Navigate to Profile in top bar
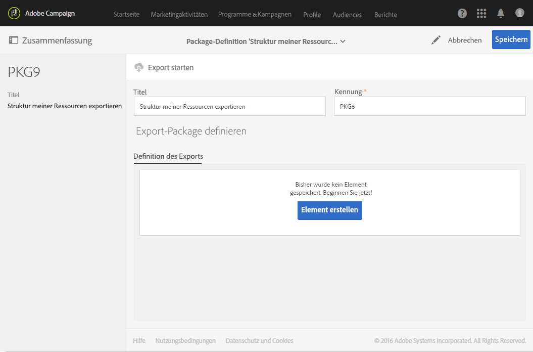The height and width of the screenshot is (352, 533). pos(312,15)
